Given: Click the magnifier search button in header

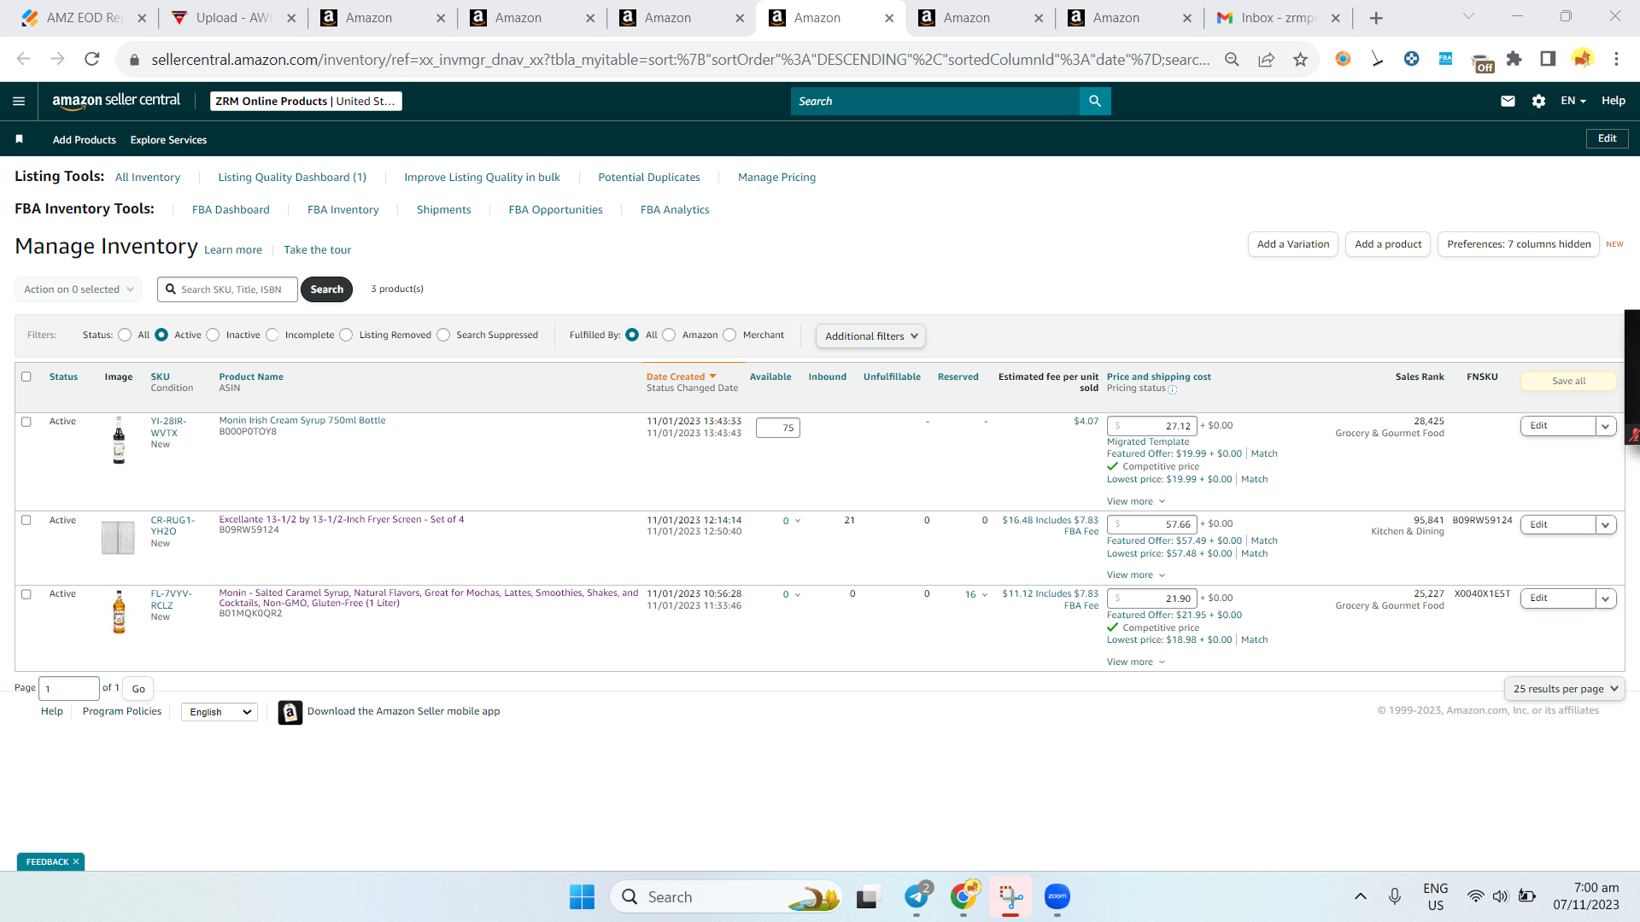Looking at the screenshot, I should pos(1095,101).
